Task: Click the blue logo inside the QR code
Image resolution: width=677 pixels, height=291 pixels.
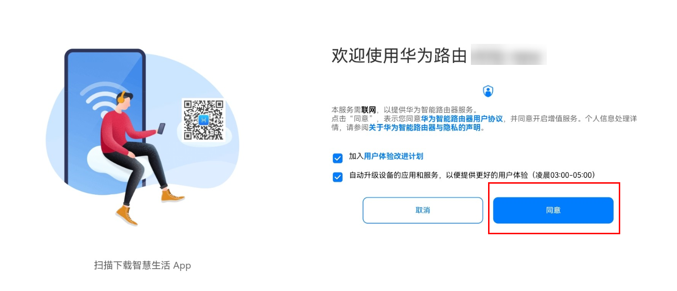Action: point(204,120)
